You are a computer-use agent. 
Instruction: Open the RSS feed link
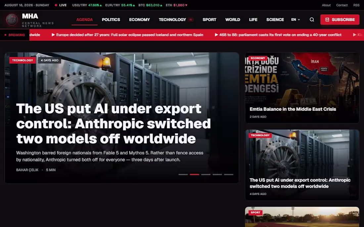tap(356, 5)
